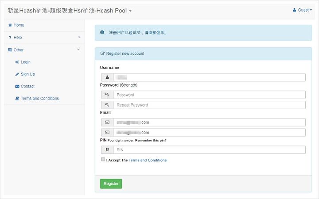Click the Chinese registration success message text
The image size is (319, 199).
tap(138, 32)
